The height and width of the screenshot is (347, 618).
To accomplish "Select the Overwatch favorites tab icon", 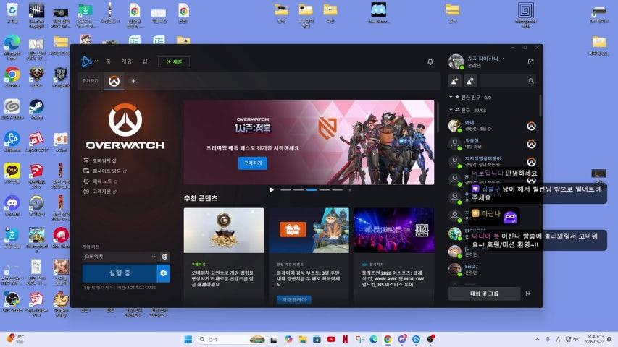I will pos(114,81).
